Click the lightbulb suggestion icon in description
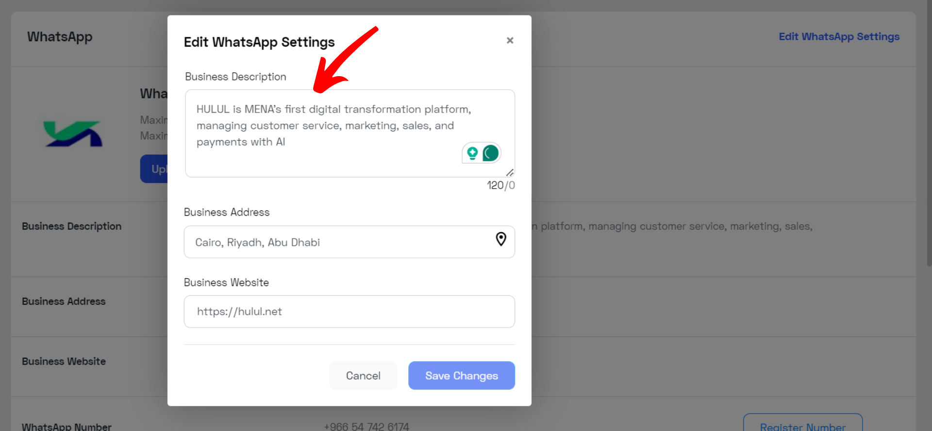 [472, 153]
